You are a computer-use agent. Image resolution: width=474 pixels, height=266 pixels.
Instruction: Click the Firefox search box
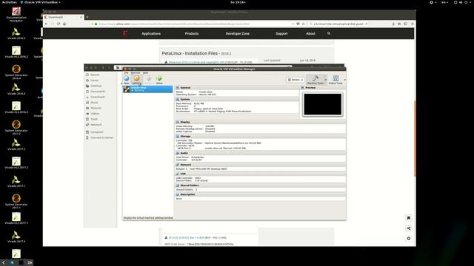pyautogui.click(x=338, y=24)
